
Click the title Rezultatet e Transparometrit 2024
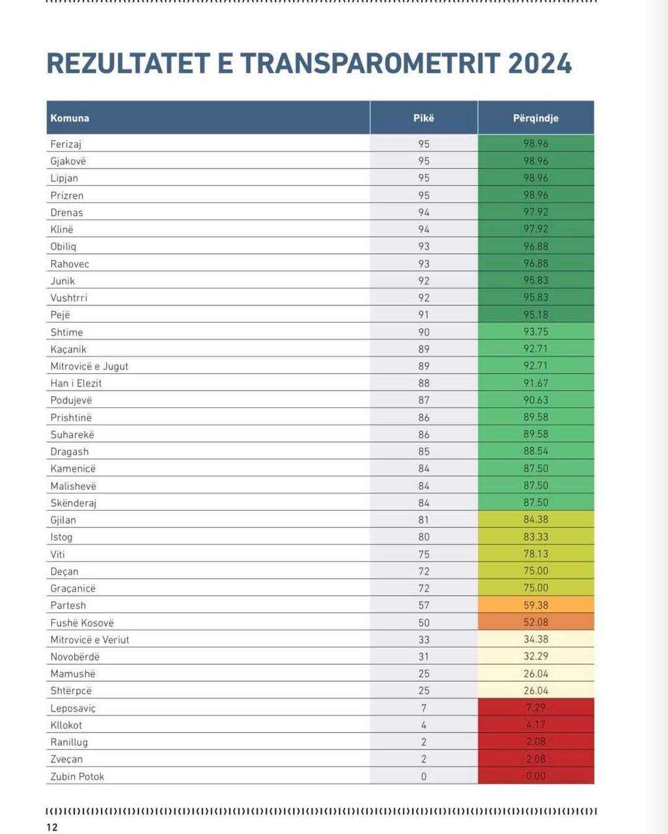point(309,63)
